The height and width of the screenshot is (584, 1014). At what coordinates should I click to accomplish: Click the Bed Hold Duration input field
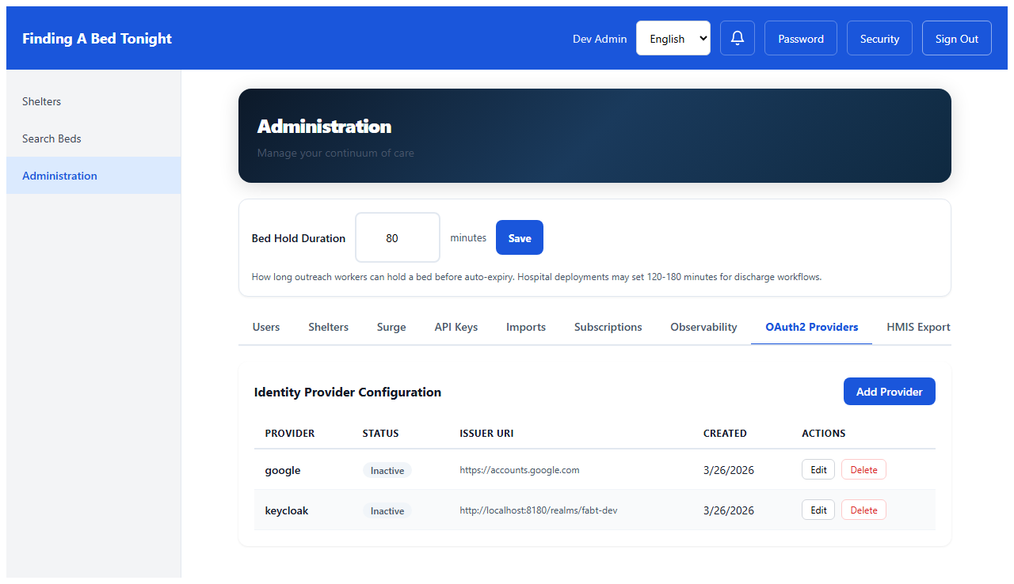pyautogui.click(x=397, y=237)
